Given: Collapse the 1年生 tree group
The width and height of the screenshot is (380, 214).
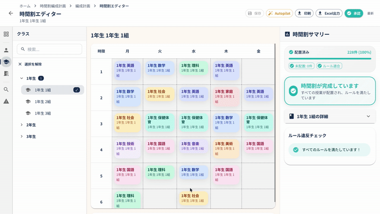Looking at the screenshot, I should [x=22, y=78].
